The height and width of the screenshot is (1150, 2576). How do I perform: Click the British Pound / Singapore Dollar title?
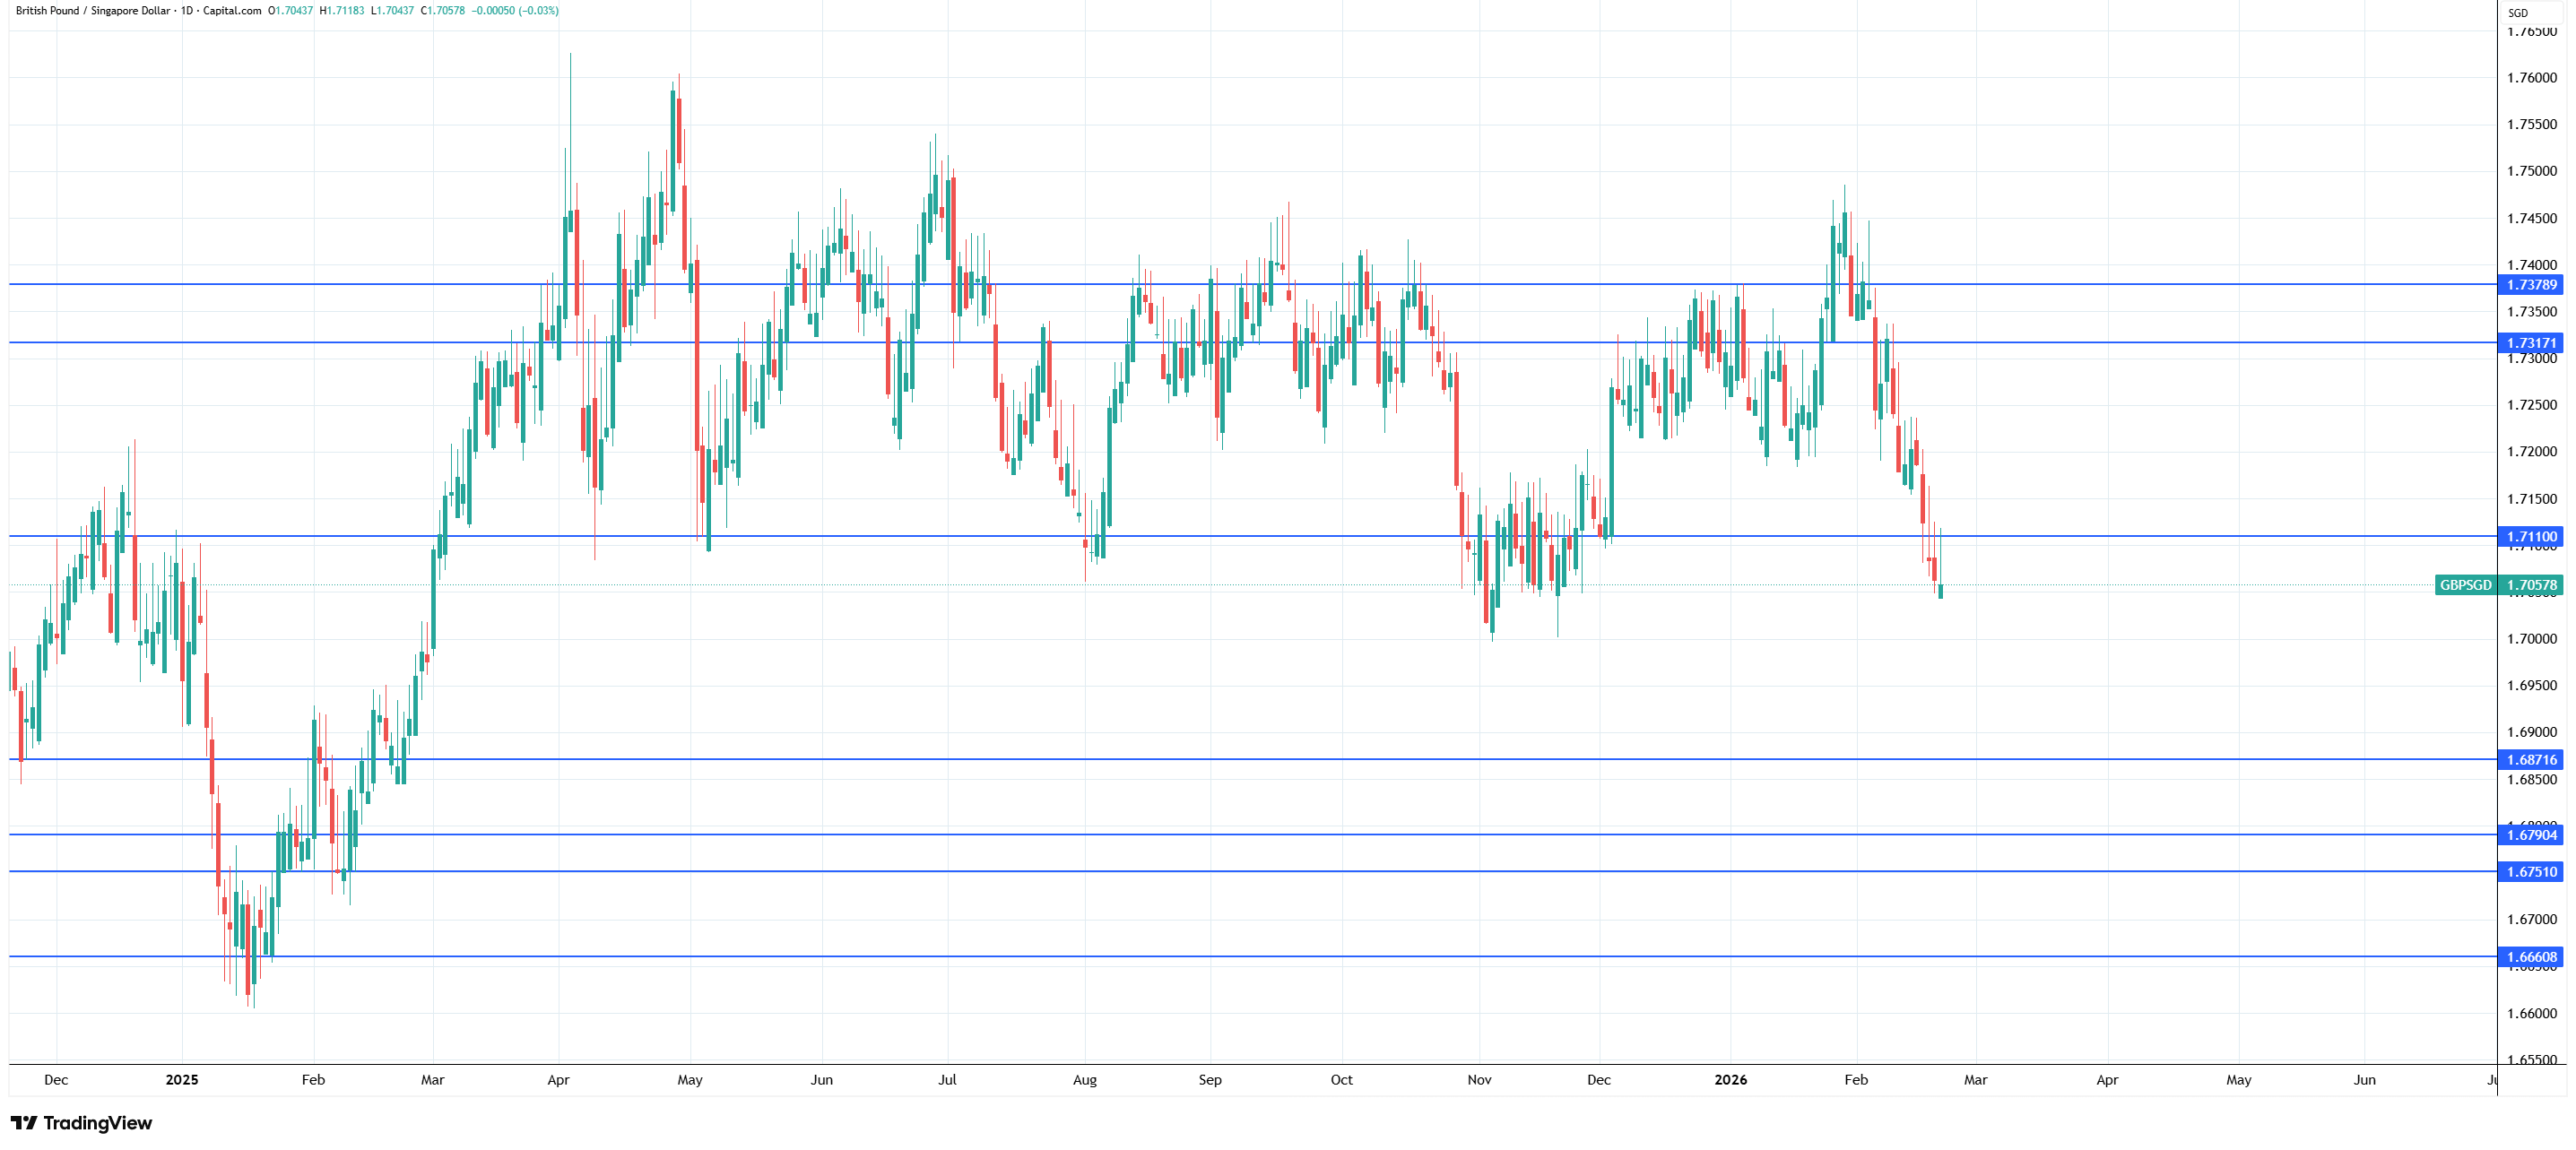point(92,11)
